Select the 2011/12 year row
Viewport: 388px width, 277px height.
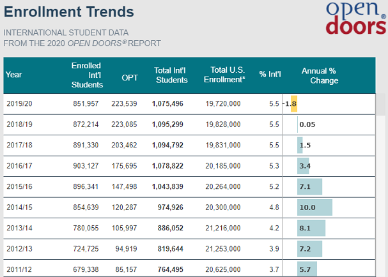pyautogui.click(x=189, y=269)
